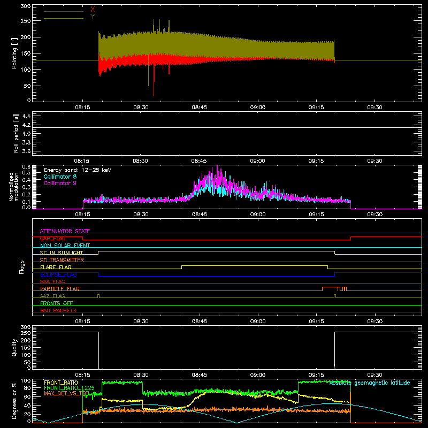Viewport: 428px width, 428px height.
Task: Click the red X legend line sample
Action: click(x=64, y=11)
